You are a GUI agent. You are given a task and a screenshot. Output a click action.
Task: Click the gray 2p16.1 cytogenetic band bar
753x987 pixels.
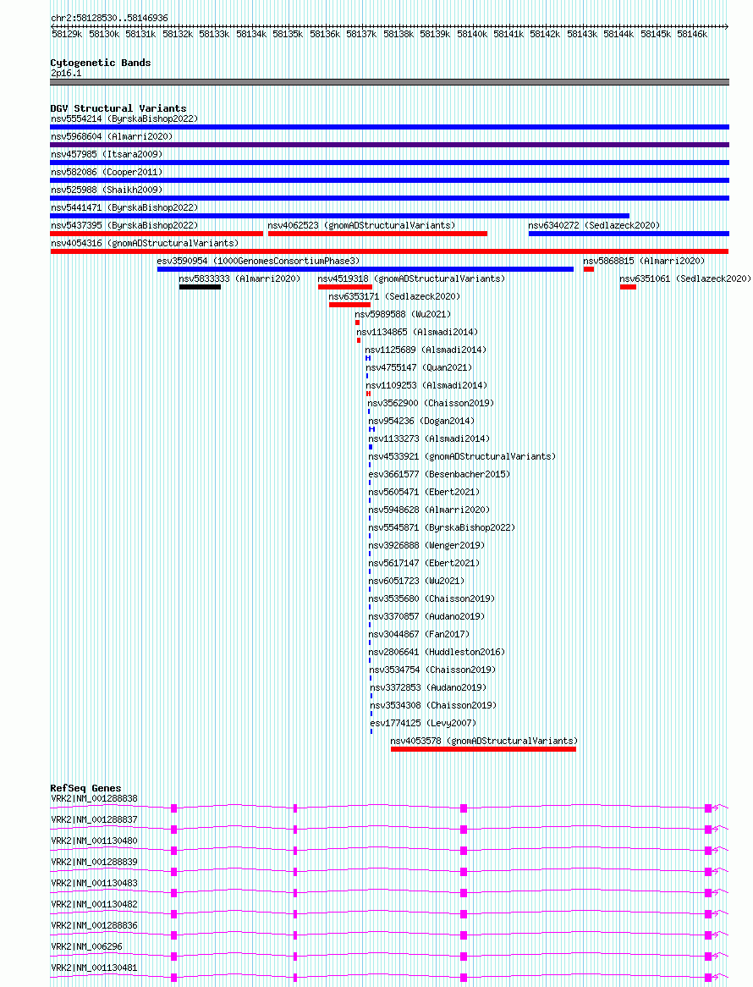389,82
